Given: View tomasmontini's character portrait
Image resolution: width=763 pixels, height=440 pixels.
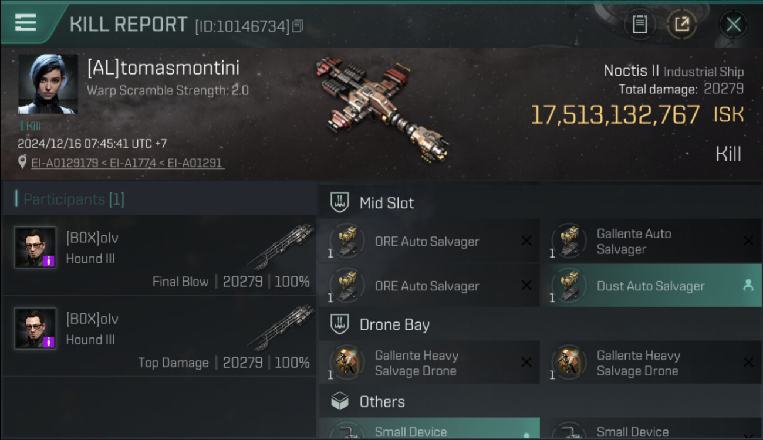Looking at the screenshot, I should [x=48, y=84].
